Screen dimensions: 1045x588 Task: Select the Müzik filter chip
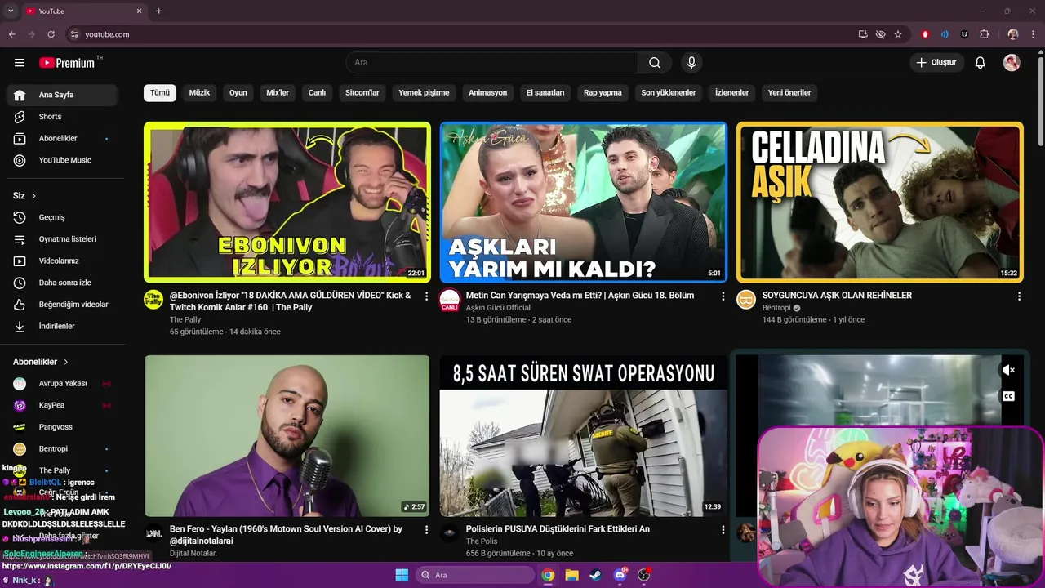199,93
